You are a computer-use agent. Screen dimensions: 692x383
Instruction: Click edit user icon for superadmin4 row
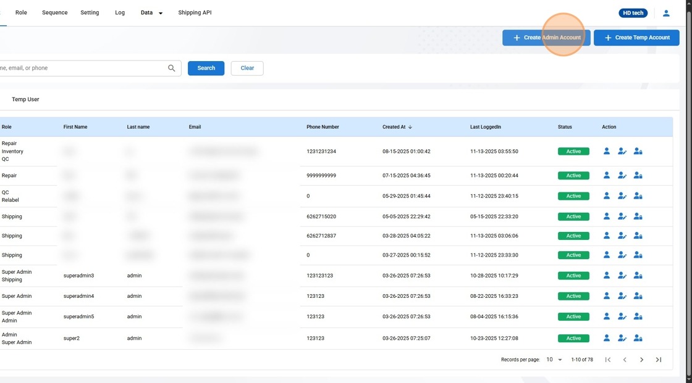tap(622, 296)
